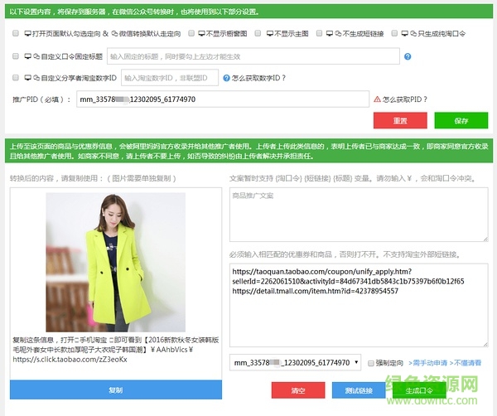497x416 pixels.
Task: Click the yellow coat product image
Action: (116, 262)
